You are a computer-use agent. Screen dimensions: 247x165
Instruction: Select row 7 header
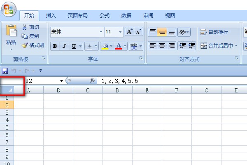coord(7,142)
